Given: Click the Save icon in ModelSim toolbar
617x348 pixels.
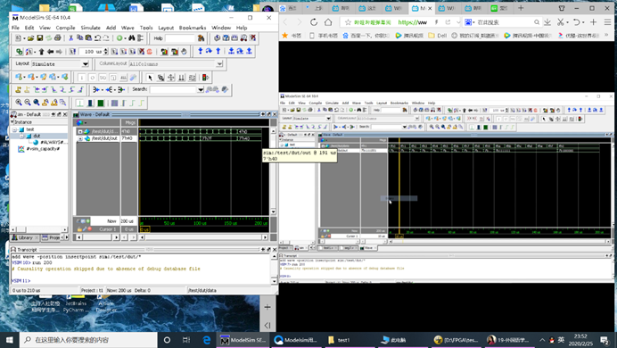Looking at the screenshot, I should [40, 38].
